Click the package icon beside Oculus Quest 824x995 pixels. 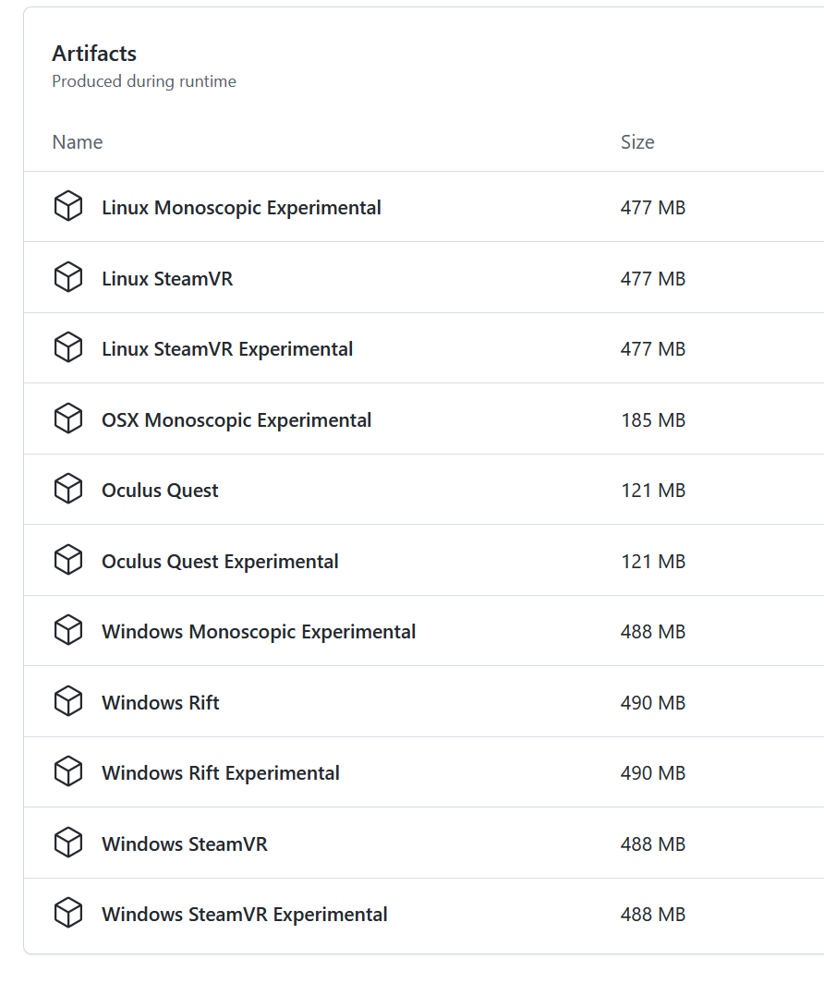pyautogui.click(x=68, y=490)
